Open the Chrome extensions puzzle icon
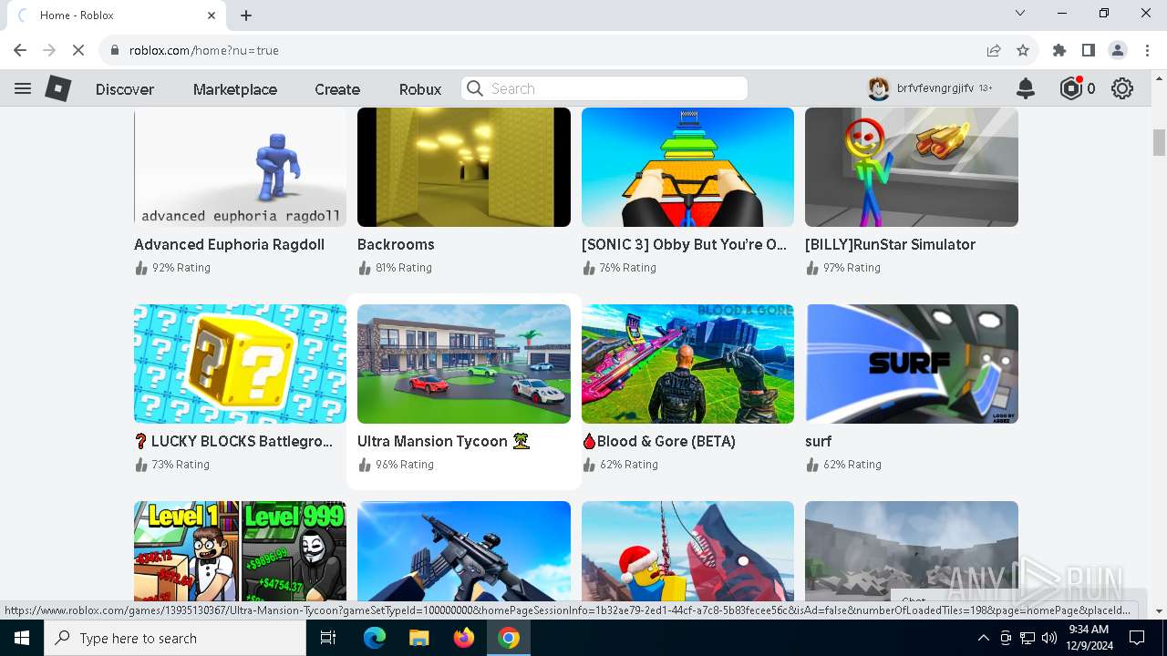Image resolution: width=1167 pixels, height=656 pixels. pos(1059,50)
